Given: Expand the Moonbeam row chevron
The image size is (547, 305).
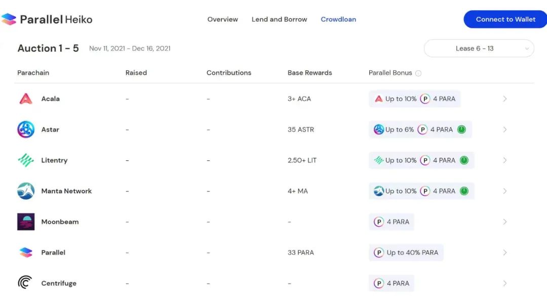Looking at the screenshot, I should click(x=505, y=222).
